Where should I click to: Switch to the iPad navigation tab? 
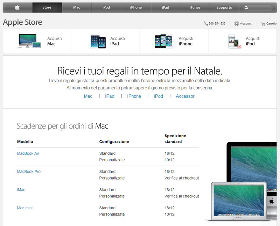(166, 7)
